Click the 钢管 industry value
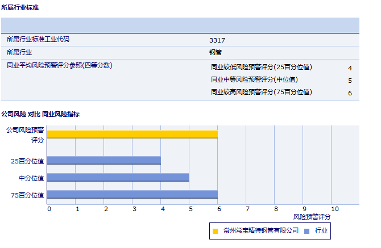This screenshot has height=248, width=381. coord(216,52)
